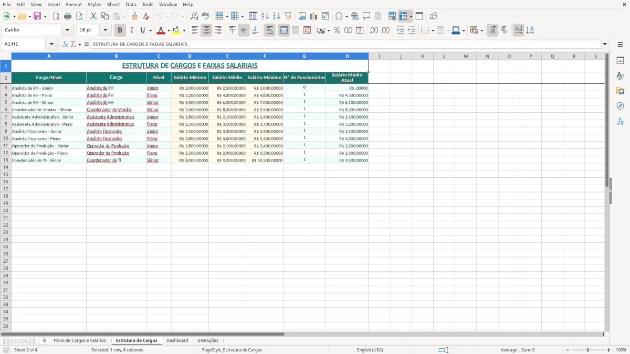
Task: Open the Function Wizard fx icon
Action: pyautogui.click(x=65, y=45)
